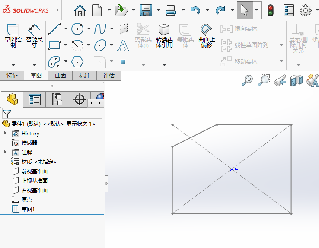Viewport: 319px width, 248px height.
Task: Toggle the Select cursor tool
Action: (x=245, y=10)
